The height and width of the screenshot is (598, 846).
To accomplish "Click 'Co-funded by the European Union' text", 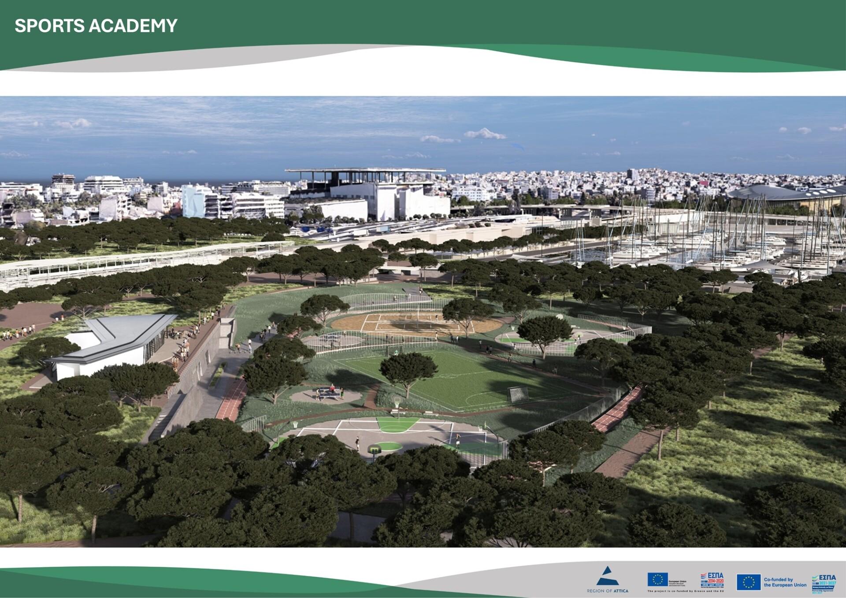I will pos(785,583).
